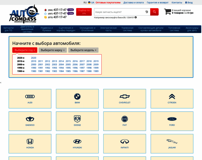Click Viber badge beside (097) number

click(x=70, y=13)
